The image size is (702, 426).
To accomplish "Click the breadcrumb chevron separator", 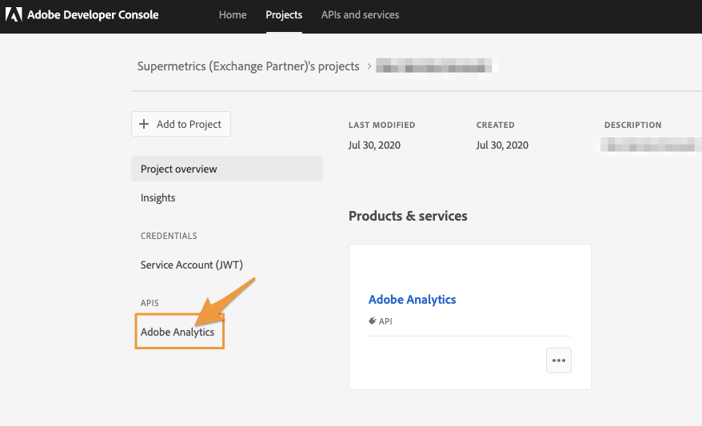I will click(x=369, y=66).
